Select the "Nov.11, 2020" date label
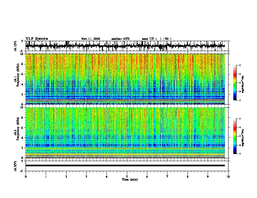 [x=91, y=39]
